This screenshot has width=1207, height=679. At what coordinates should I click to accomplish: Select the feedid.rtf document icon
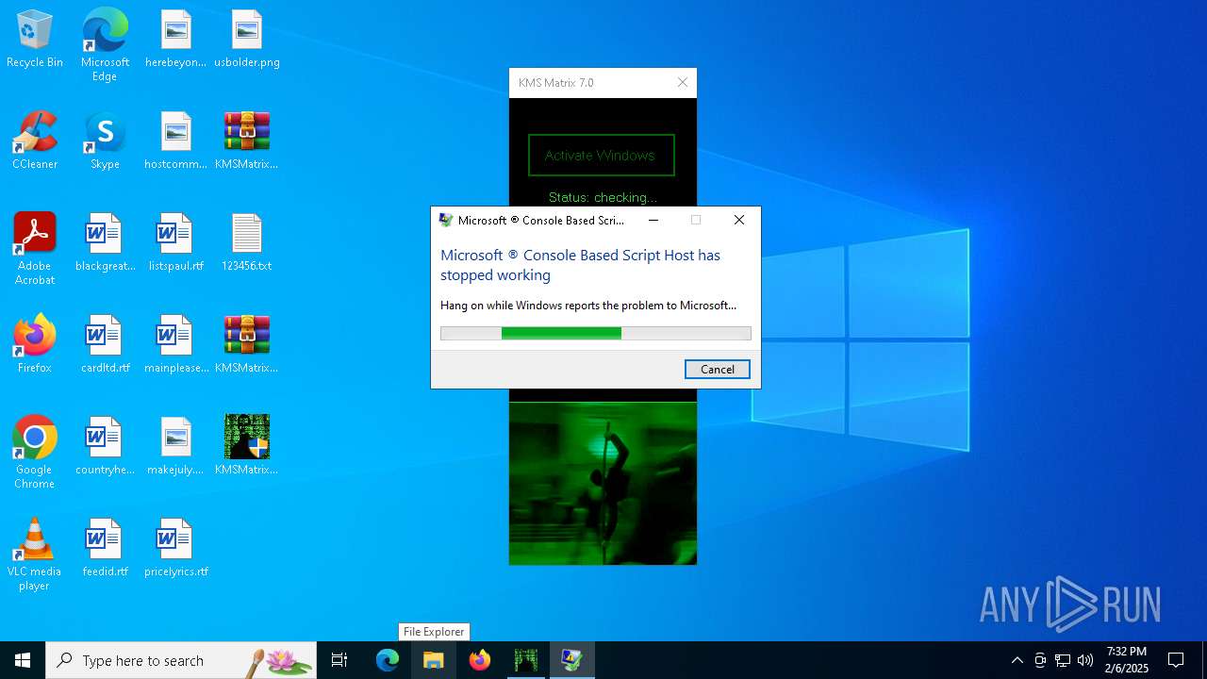point(105,548)
